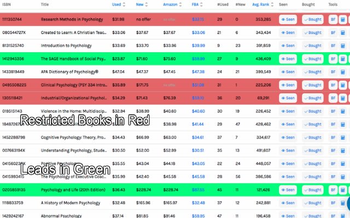Screen dimensions: 350x218
Task: Sort table by FBA price column
Action: pyautogui.click(x=197, y=4)
